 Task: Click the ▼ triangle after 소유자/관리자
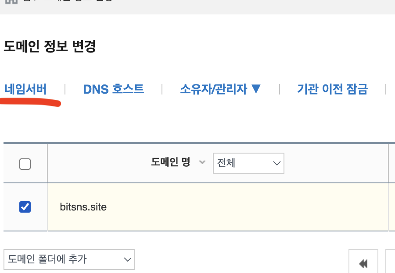click(x=256, y=89)
